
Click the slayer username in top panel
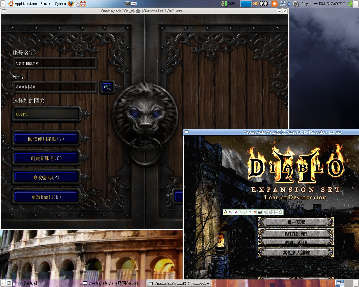coord(306,4)
